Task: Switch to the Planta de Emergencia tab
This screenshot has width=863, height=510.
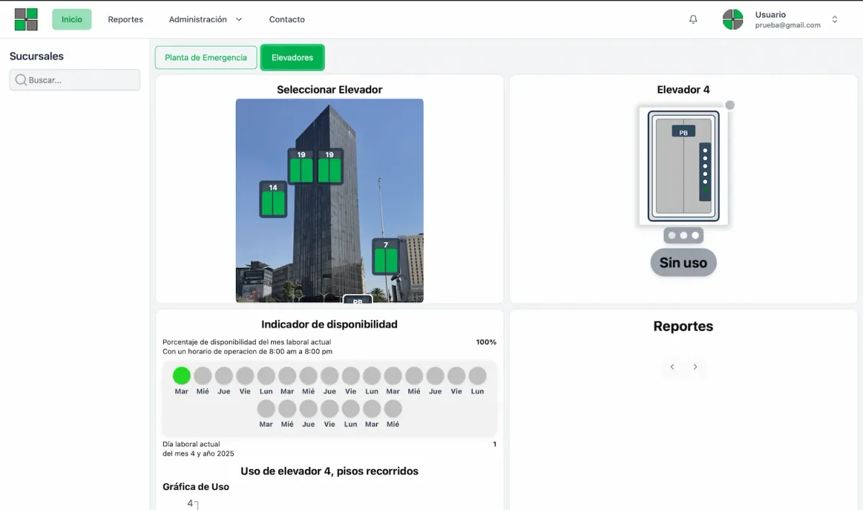Action: tap(206, 57)
